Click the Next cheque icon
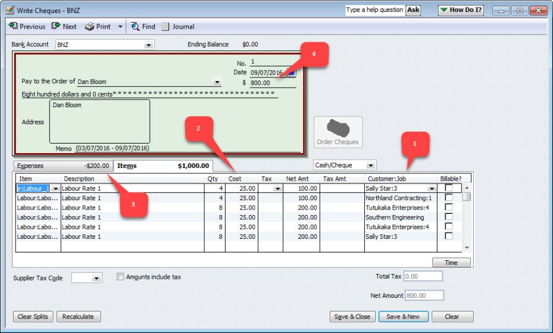553x333 pixels. [x=56, y=26]
